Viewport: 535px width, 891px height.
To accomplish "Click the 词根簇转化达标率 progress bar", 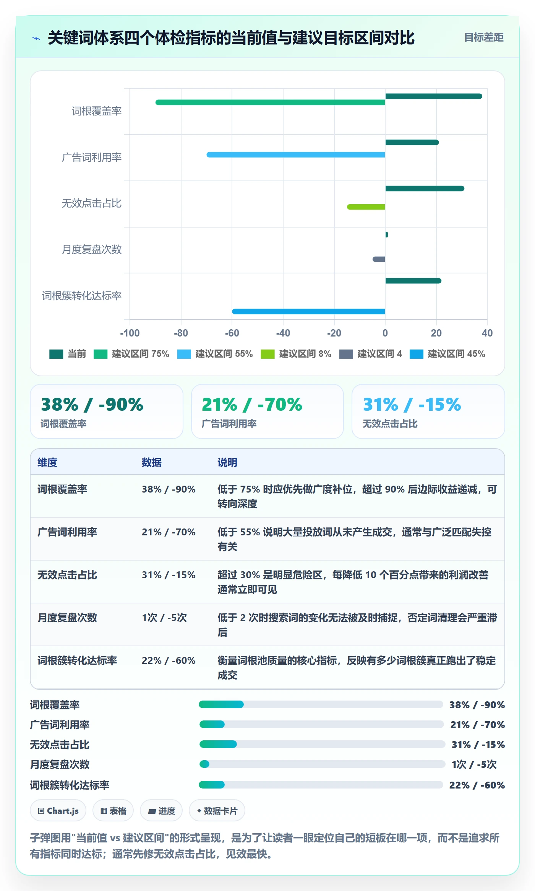I will pos(321,785).
